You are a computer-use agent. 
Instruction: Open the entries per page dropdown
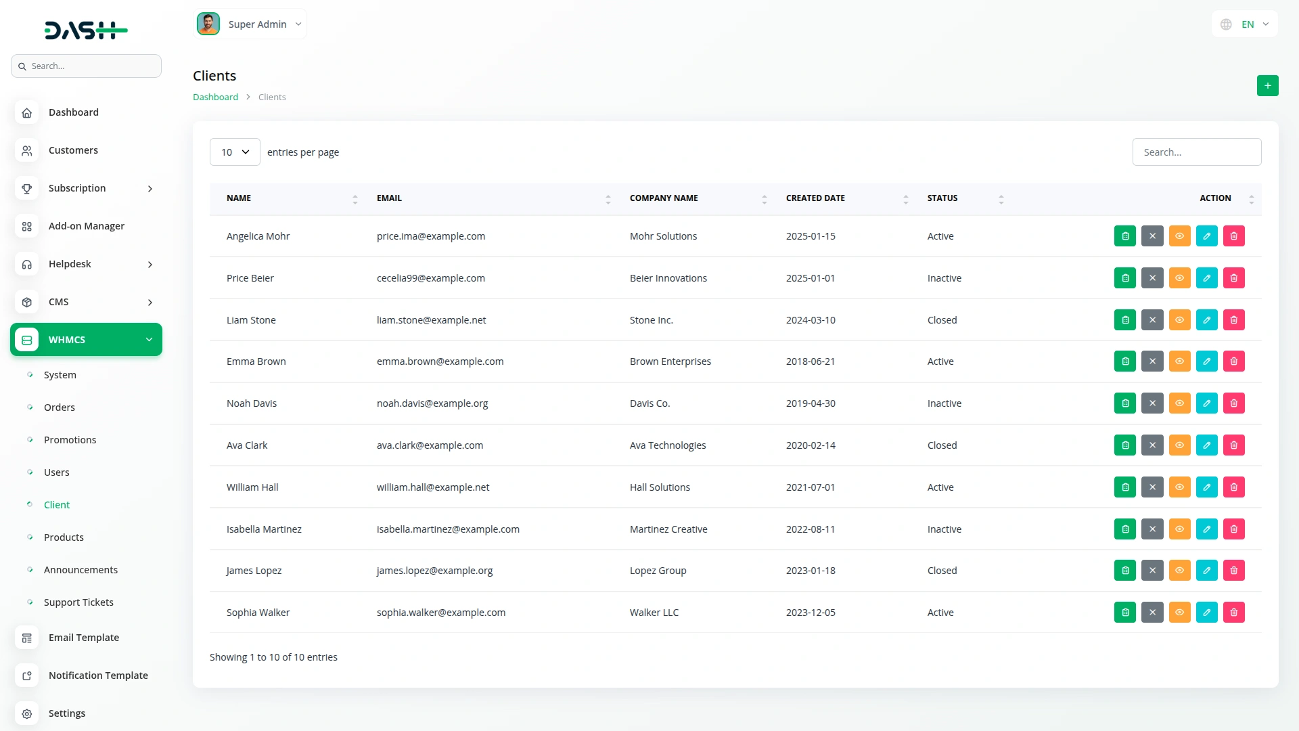pyautogui.click(x=235, y=152)
